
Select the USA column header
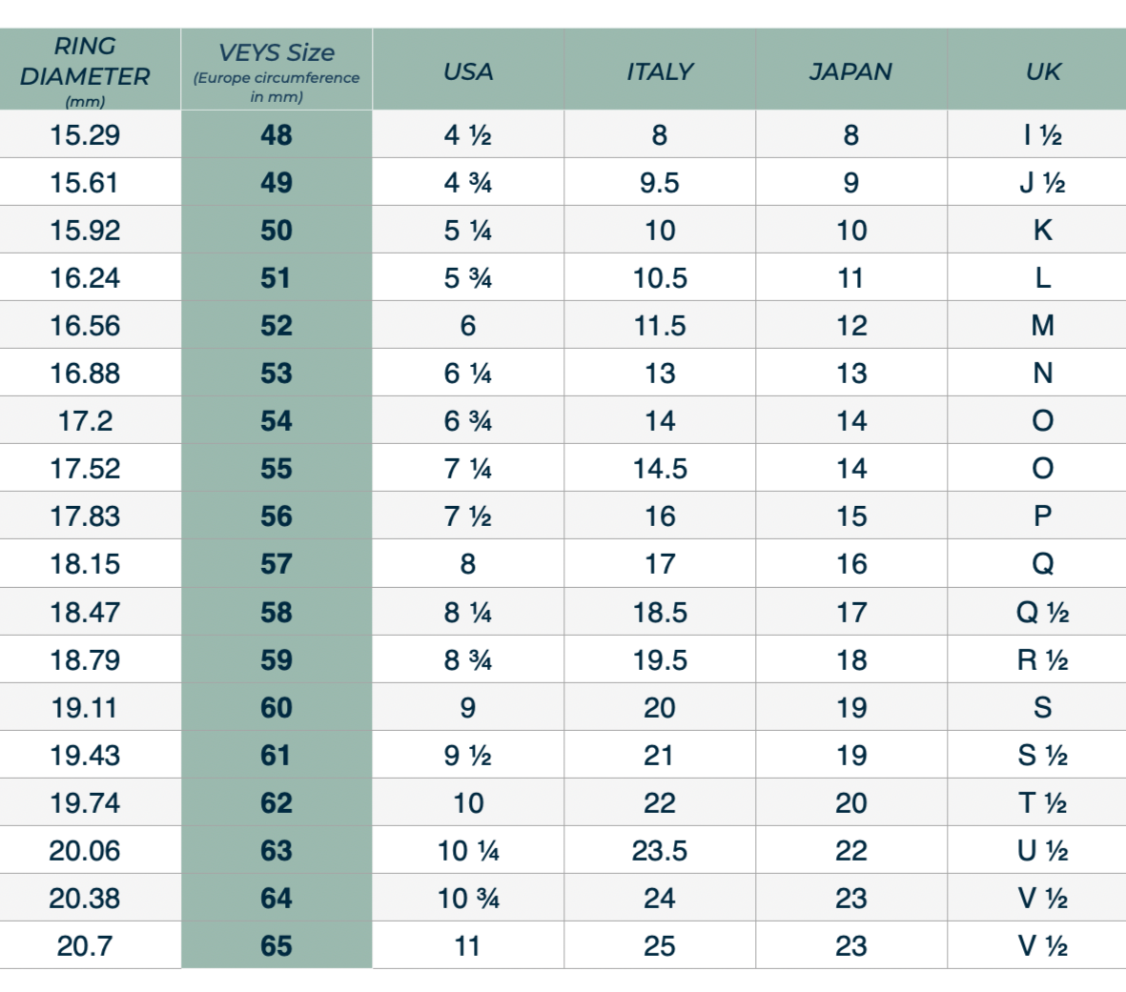[x=468, y=71]
